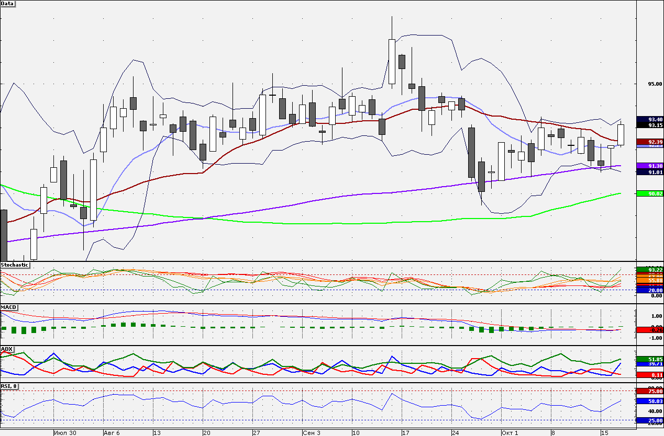
Task: Click the 'RSI, 8' panel label
Action: (10, 386)
